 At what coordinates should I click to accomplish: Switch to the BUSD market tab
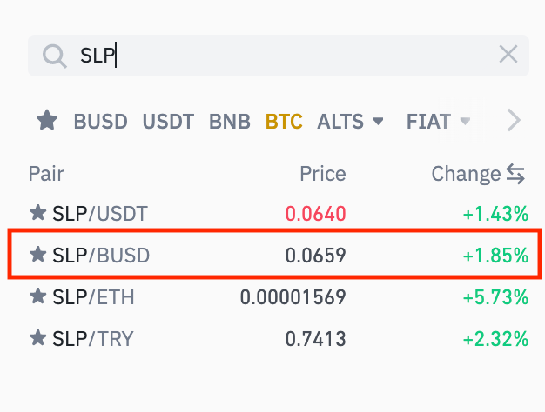tap(100, 122)
